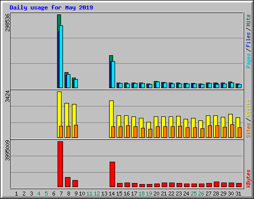
Task: Click the red KBytes bar for day 9
Action: [x=75, y=184]
